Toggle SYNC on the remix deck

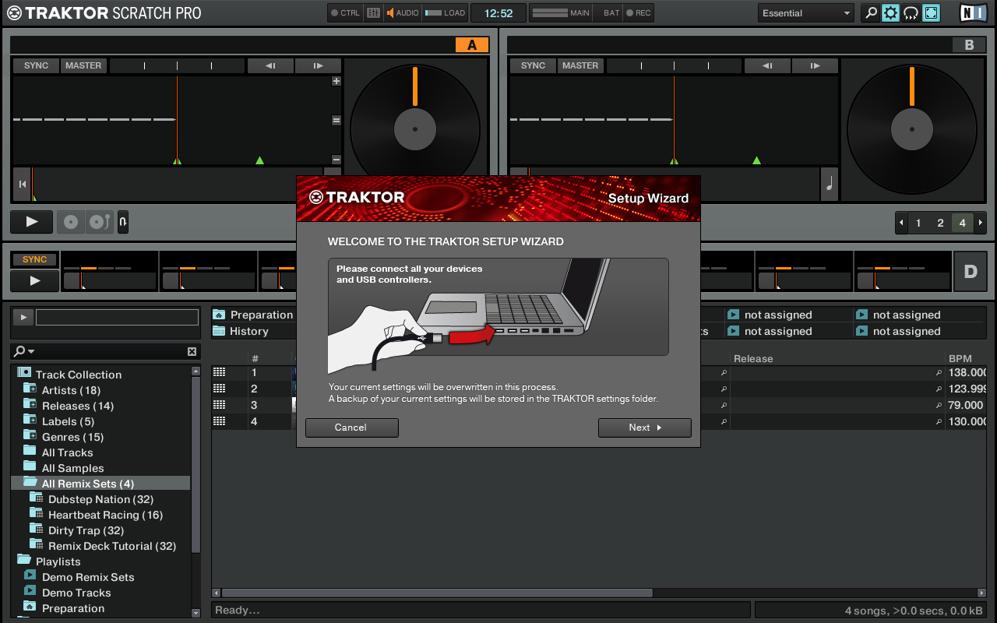pos(34,259)
